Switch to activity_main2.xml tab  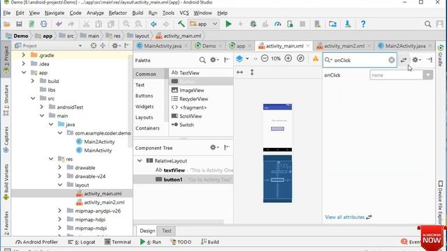click(344, 46)
